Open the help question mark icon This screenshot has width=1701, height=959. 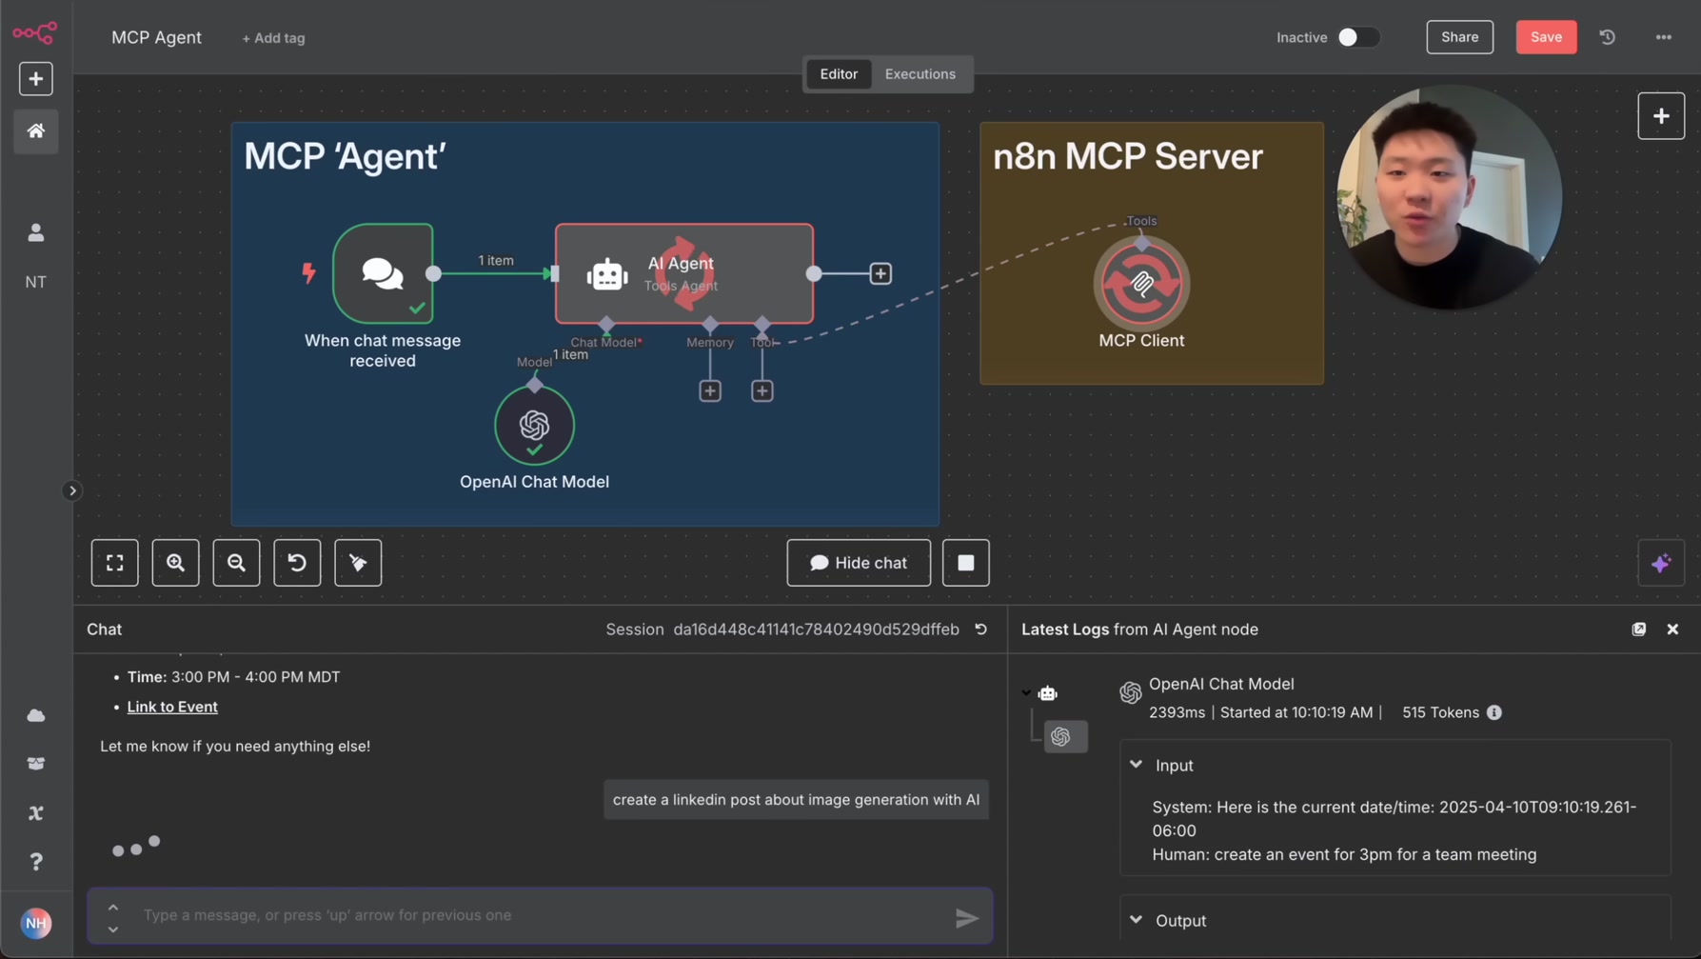(x=35, y=862)
